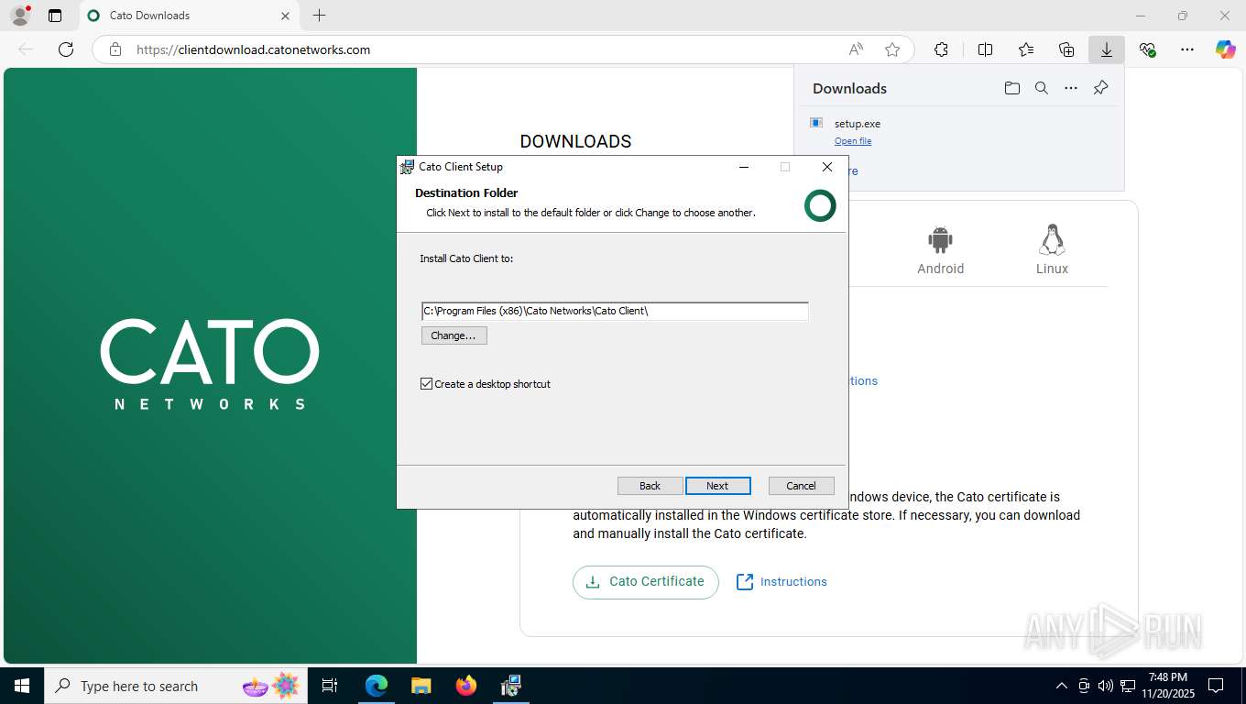This screenshot has height=704, width=1246.
Task: Click the setup.exe file icon in Downloads
Action: 816,123
